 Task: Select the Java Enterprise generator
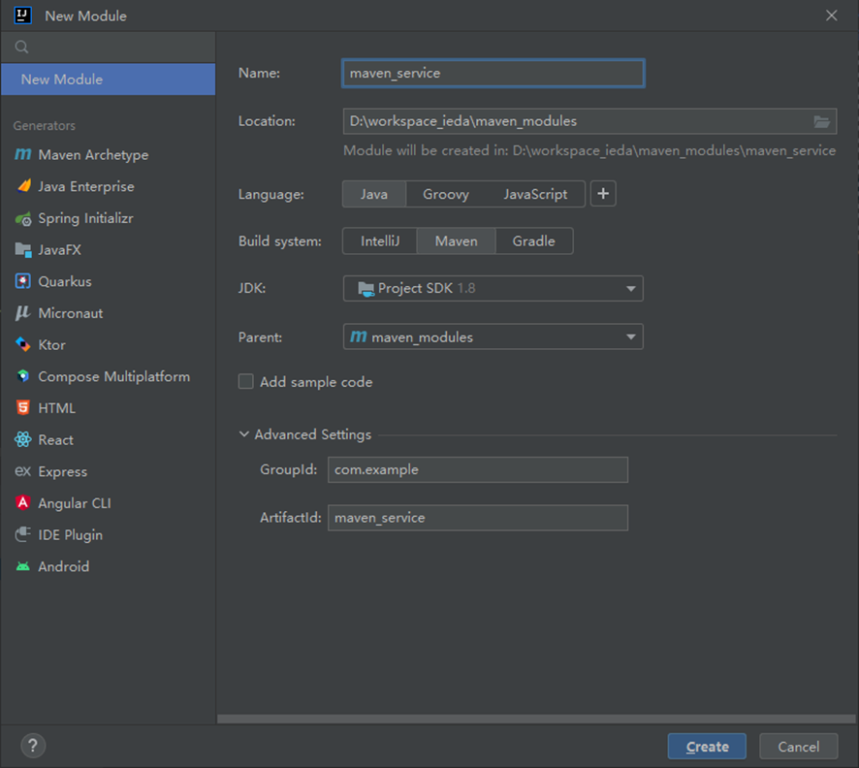click(x=86, y=186)
